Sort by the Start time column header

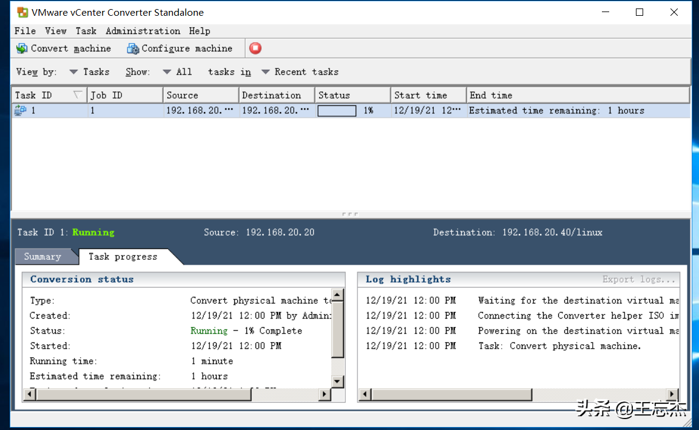(428, 95)
